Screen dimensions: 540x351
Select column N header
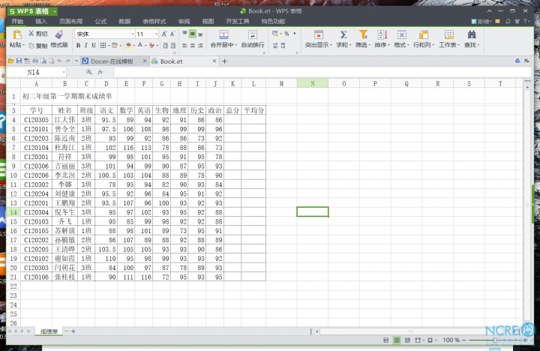click(312, 83)
